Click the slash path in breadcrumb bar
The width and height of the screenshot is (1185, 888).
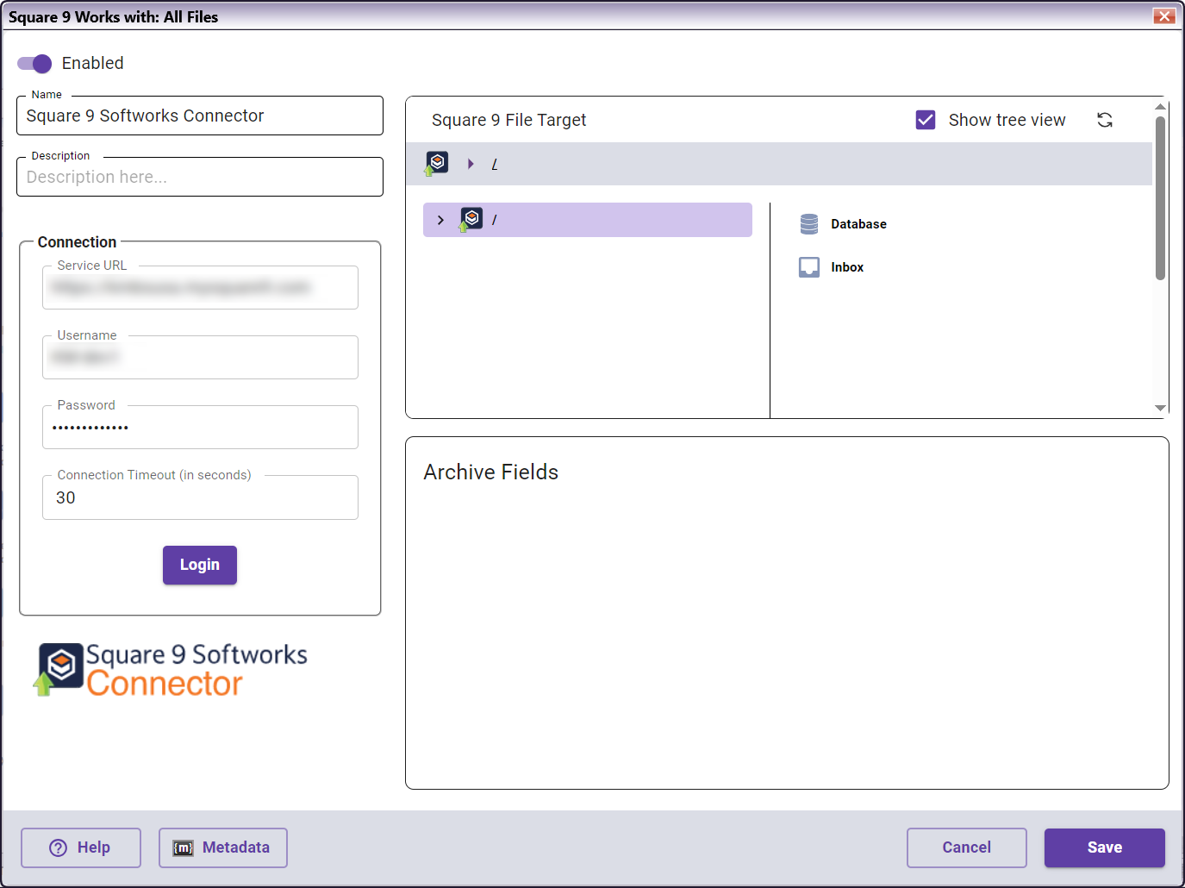pos(495,164)
